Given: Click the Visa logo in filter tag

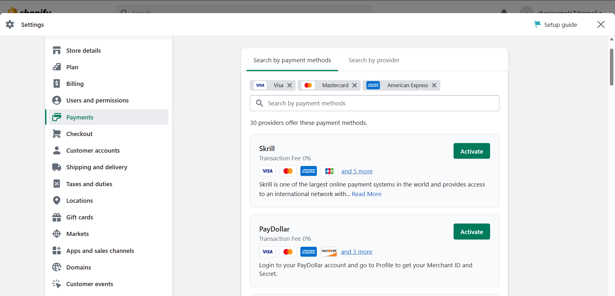Looking at the screenshot, I should (260, 85).
